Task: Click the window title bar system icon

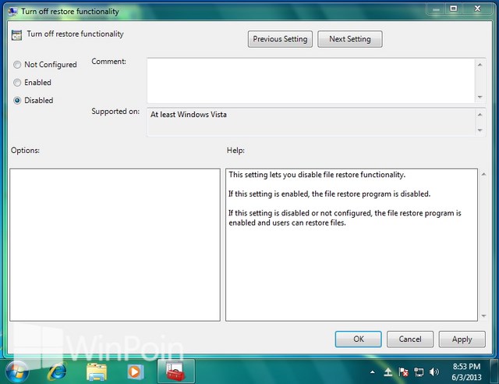Action: [x=13, y=12]
